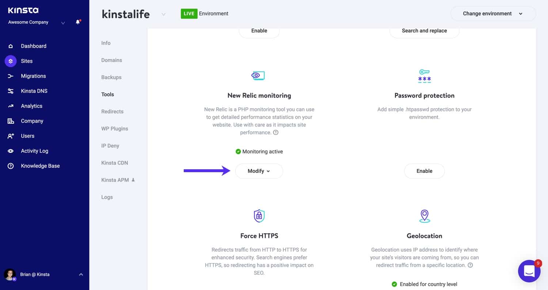Viewport: 548px width, 290px height.
Task: Click the Kinsta logo
Action: [24, 10]
